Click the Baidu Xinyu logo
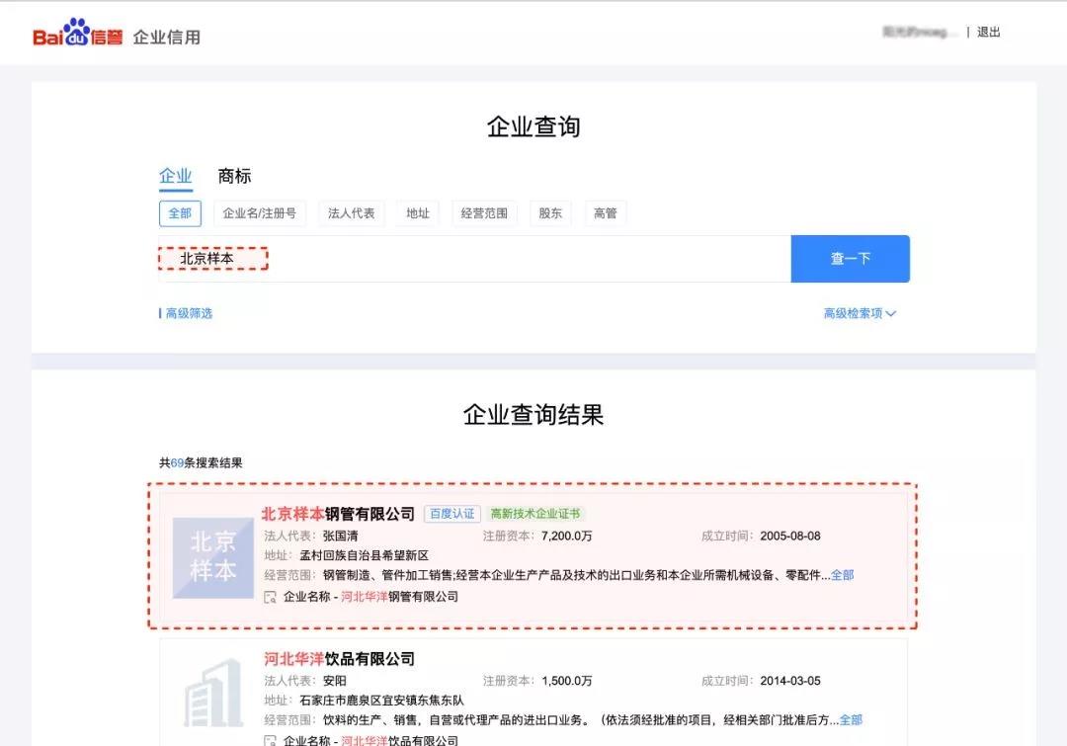Viewport: 1067px width, 746px height. (78, 35)
